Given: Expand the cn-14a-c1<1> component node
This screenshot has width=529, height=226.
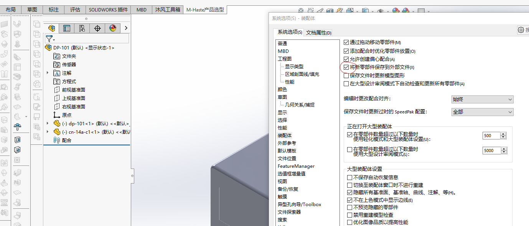Looking at the screenshot, I should coord(48,132).
